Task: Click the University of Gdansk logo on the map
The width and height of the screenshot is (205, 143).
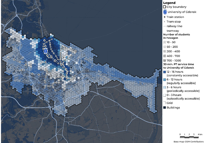Action: coord(46,51)
